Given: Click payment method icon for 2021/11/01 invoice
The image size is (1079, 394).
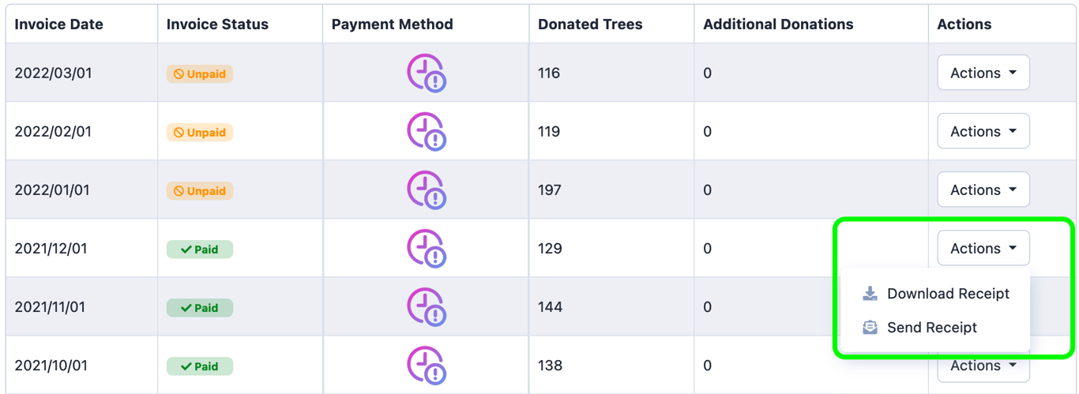Looking at the screenshot, I should (x=427, y=307).
